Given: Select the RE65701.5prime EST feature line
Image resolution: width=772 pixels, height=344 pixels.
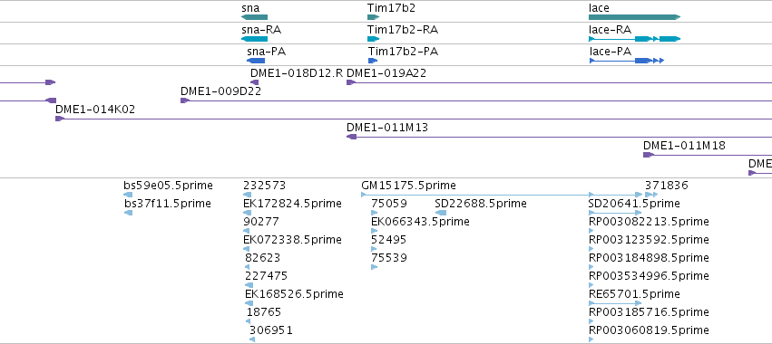Looking at the screenshot, I should [615, 303].
